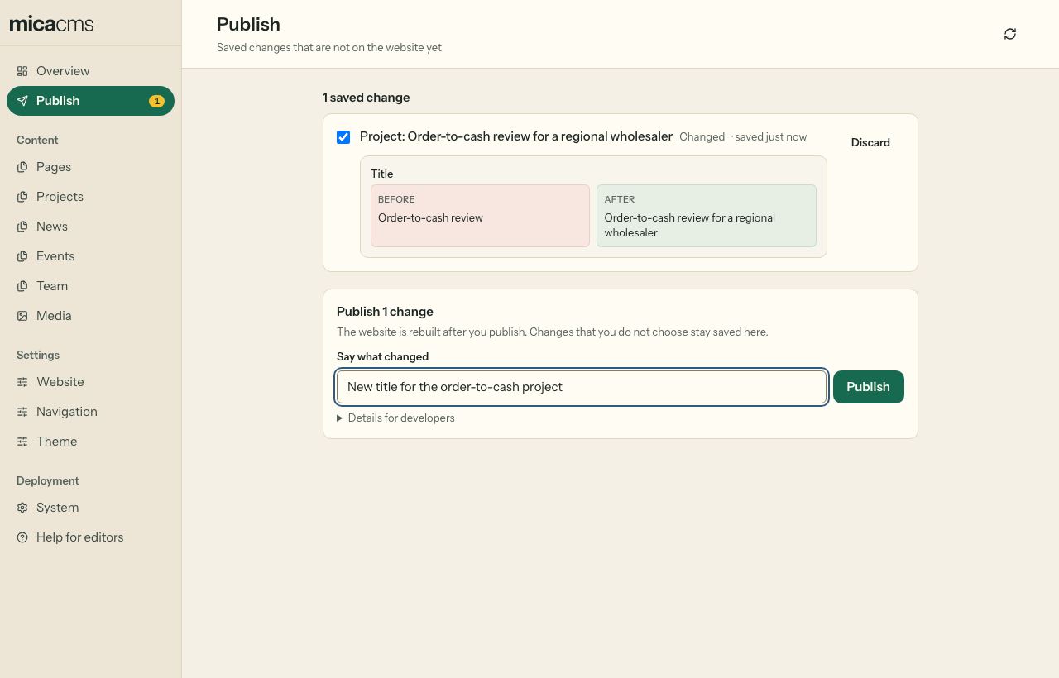Click the Say what changed text field
Image resolution: width=1059 pixels, height=678 pixels.
coord(582,387)
